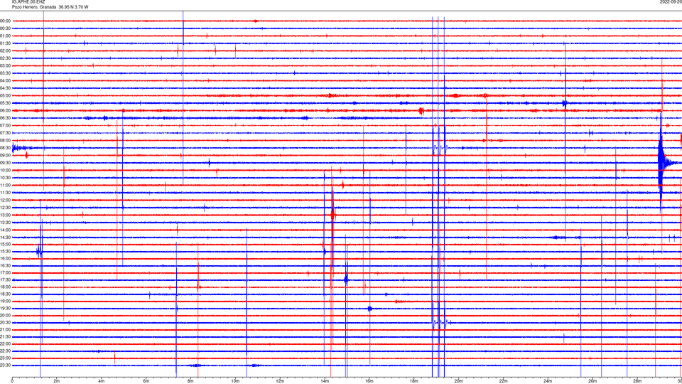This screenshot has width=682, height=384.
Task: Select the 12:00 trace time label
Action: [5, 201]
